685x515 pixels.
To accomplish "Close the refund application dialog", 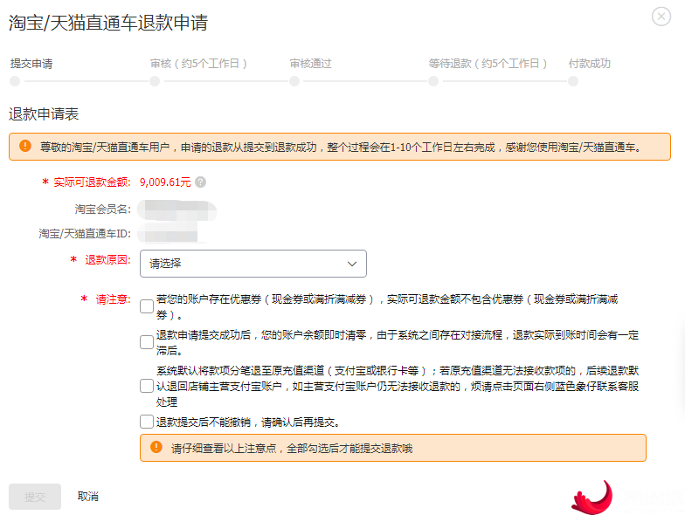I will (x=661, y=17).
